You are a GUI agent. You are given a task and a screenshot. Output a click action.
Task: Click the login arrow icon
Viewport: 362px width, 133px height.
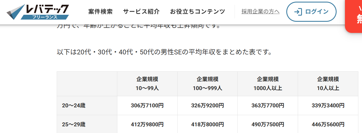point(298,12)
